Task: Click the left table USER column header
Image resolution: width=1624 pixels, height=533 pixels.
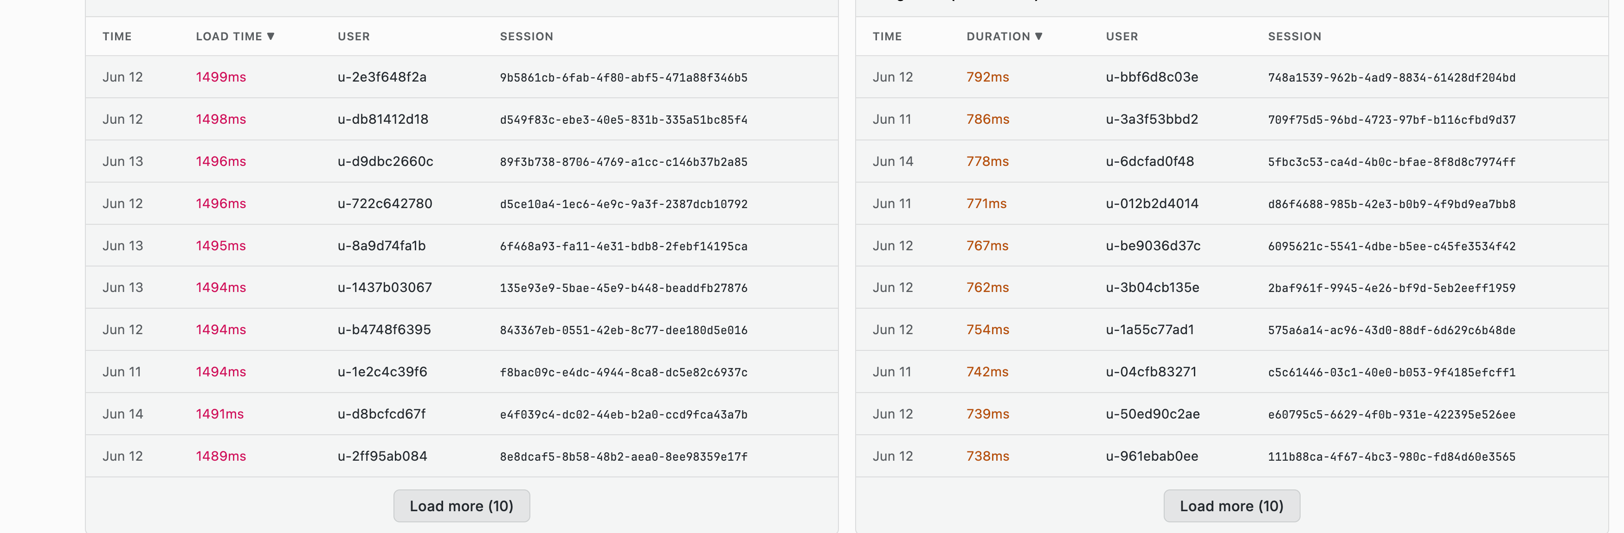Action: click(354, 37)
